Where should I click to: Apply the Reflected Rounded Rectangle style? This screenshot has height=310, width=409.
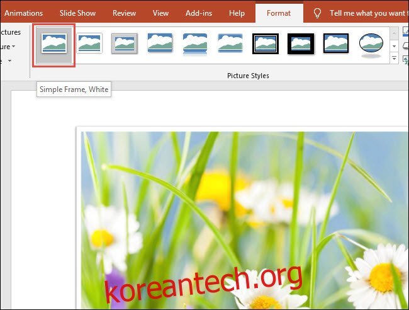click(x=195, y=43)
